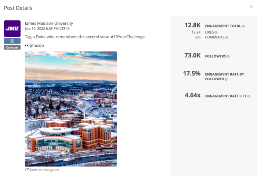Viewport: 257px width, 176px height.
Task: Click the JMU profile logo
Action: [12, 29]
